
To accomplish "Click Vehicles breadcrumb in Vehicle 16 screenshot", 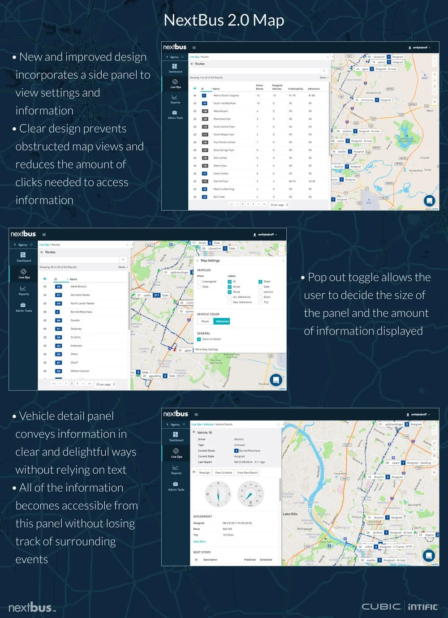I will [208, 425].
